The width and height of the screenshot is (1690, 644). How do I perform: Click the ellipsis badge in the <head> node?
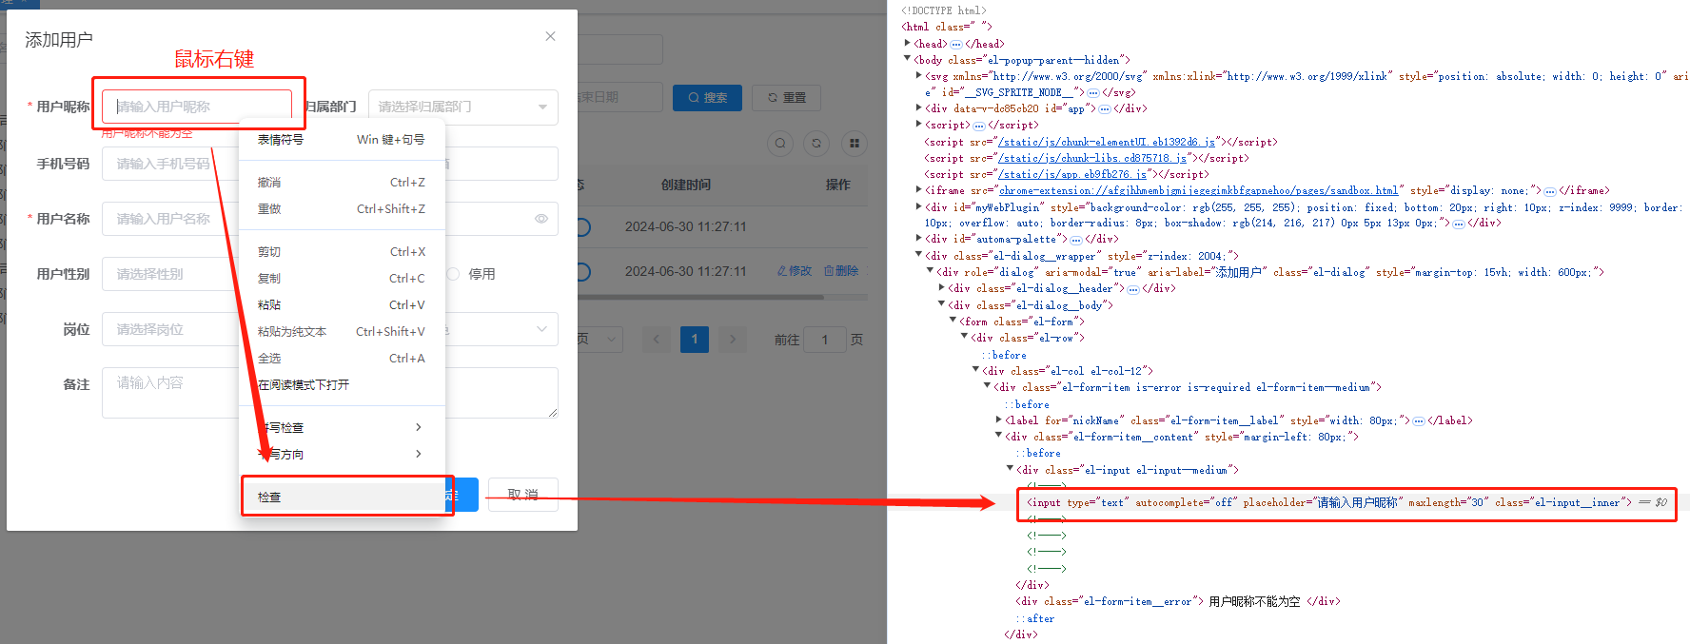[x=956, y=44]
